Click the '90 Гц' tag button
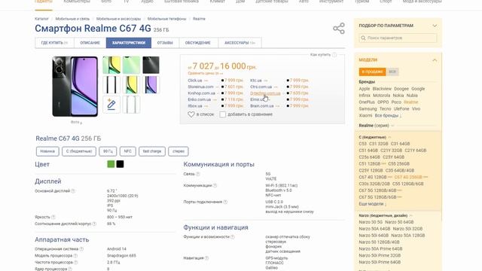This screenshot has height=271, width=482. 108,151
